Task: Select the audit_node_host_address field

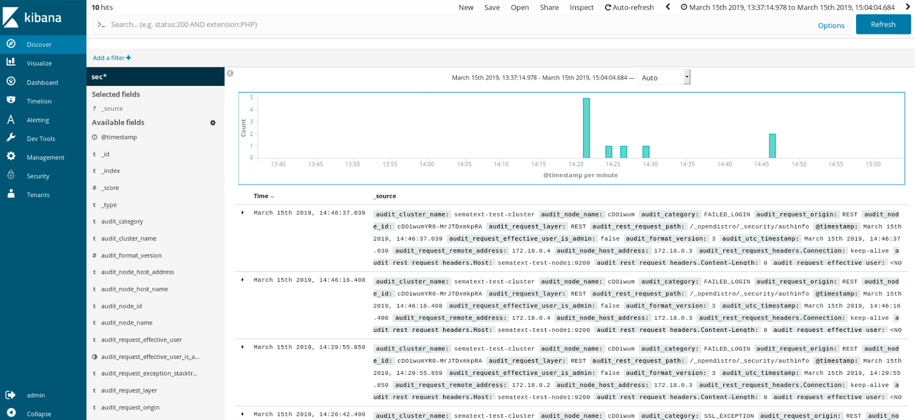Action: 137,273
